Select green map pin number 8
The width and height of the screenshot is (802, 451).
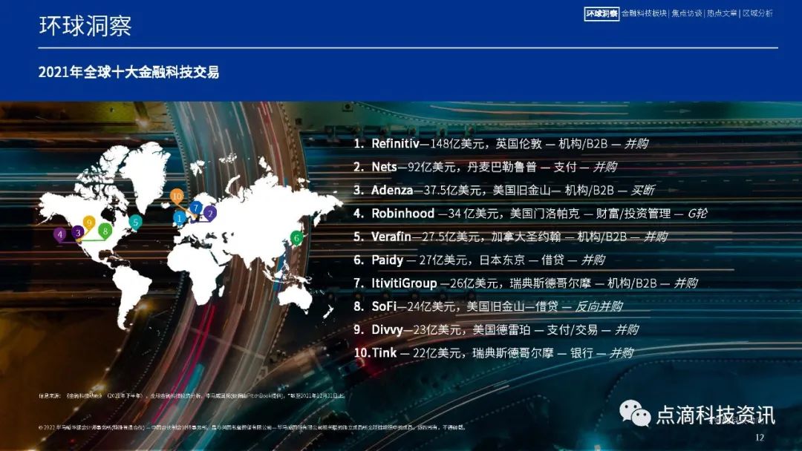click(x=105, y=231)
